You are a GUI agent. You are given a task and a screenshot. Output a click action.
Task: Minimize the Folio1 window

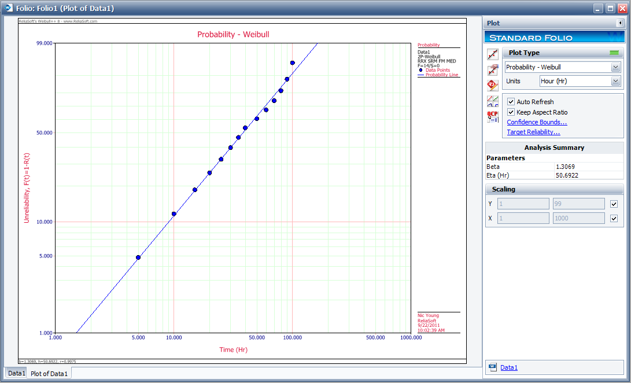(x=599, y=9)
